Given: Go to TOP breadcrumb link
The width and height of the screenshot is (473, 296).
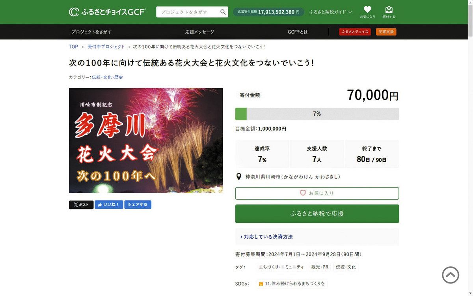Looking at the screenshot, I should click(73, 47).
